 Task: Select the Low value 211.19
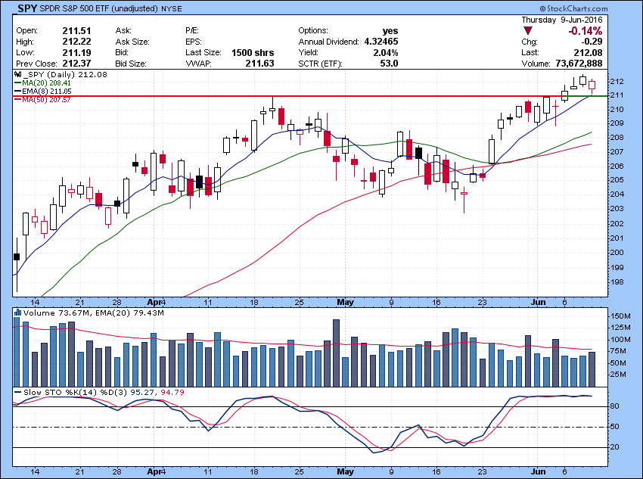(76, 52)
